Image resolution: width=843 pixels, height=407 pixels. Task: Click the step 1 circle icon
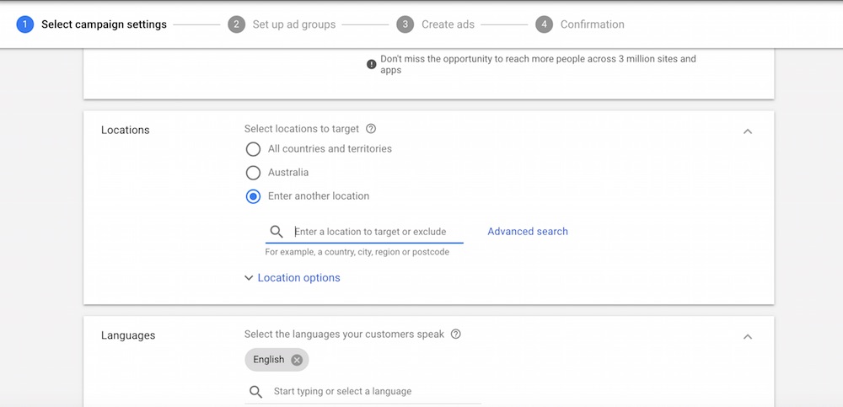24,24
